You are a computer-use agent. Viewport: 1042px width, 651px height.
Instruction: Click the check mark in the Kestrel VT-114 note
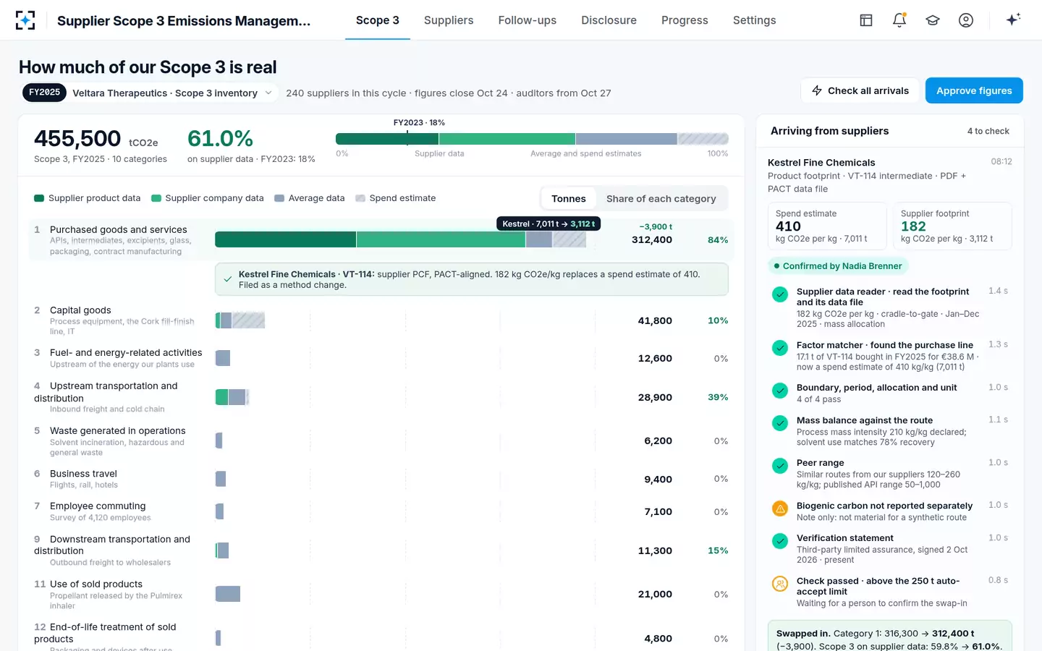228,279
